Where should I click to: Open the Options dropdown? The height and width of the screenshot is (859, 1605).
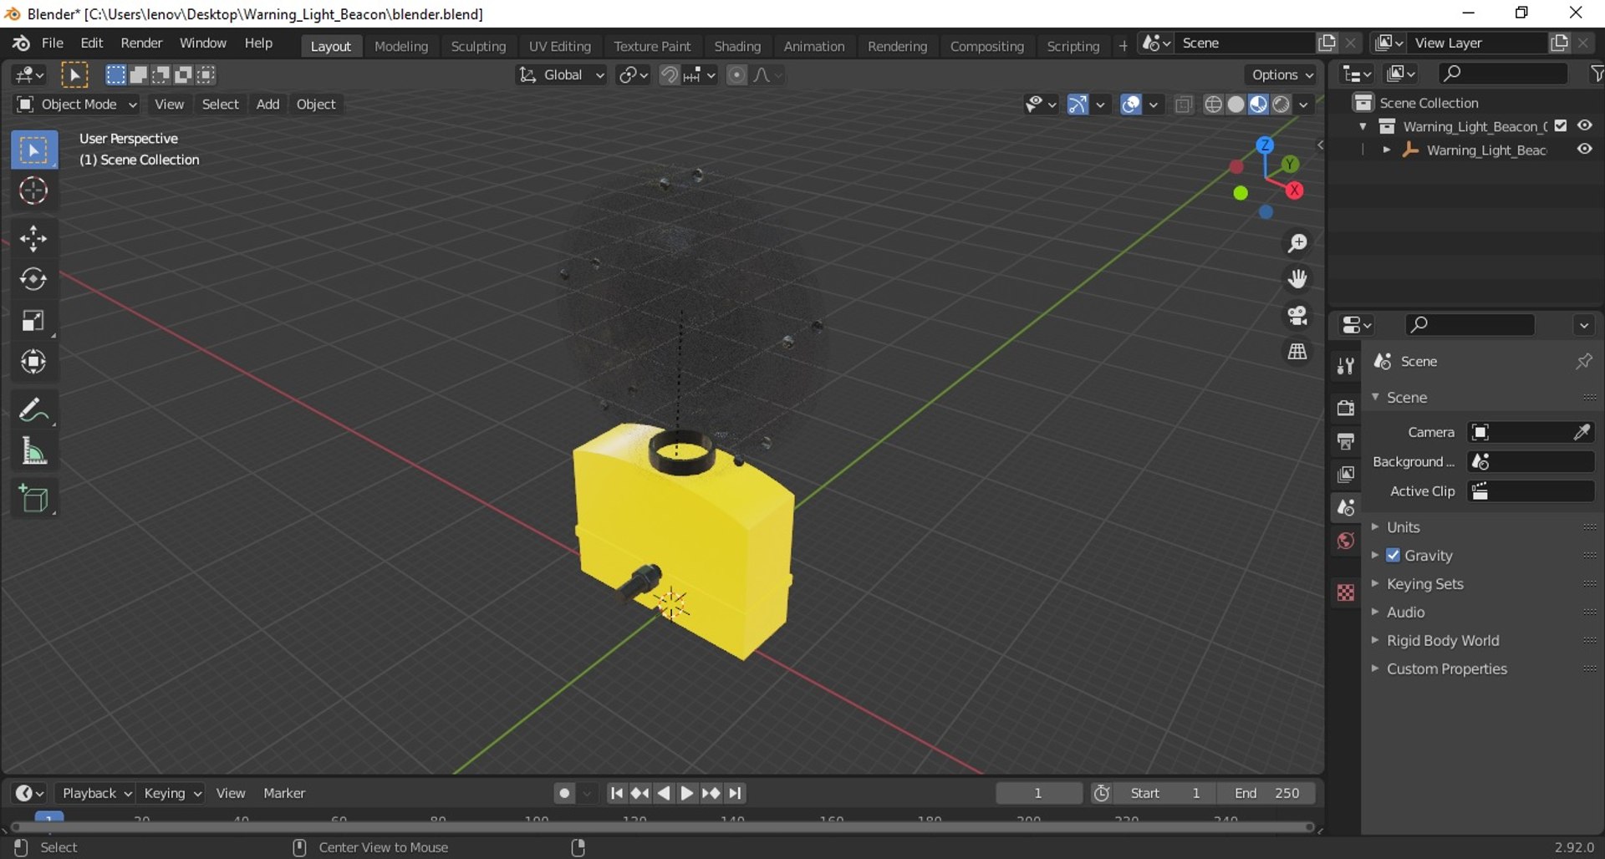pos(1281,75)
